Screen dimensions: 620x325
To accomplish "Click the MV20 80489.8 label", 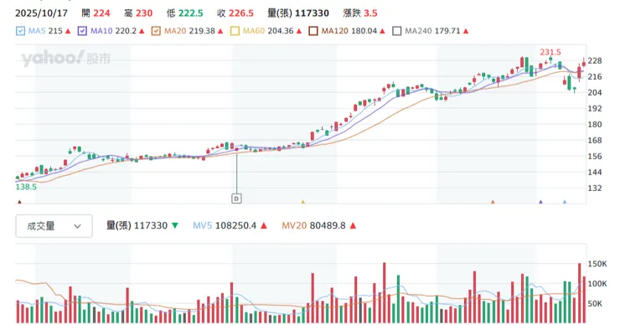I will click(313, 226).
